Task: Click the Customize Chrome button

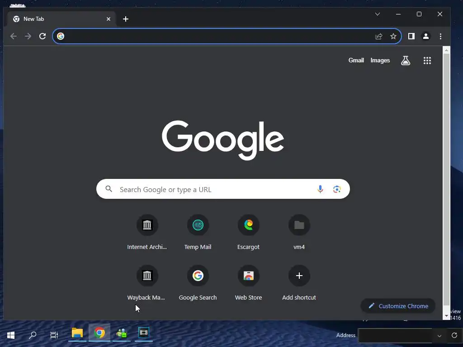Action: 398,306
